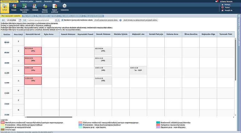Select Kowalski Kornel 08:55-09:40 2PPa lesson
The height and width of the screenshot is (133, 241).
[x=33, y=51]
